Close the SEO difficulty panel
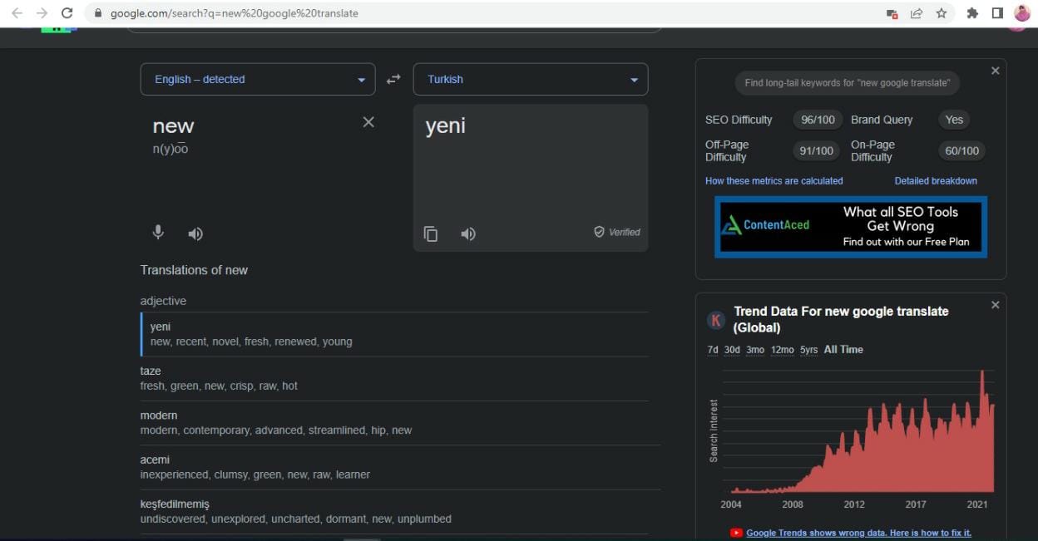The height and width of the screenshot is (541, 1038). 995,71
